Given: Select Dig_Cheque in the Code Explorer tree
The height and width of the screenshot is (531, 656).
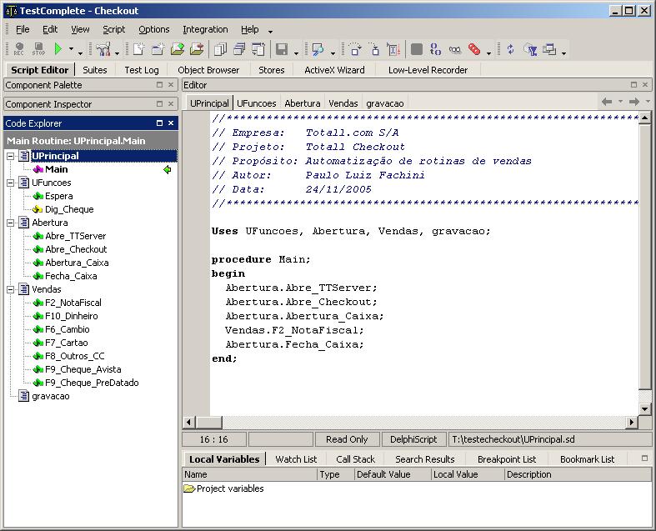Looking at the screenshot, I should (x=69, y=209).
